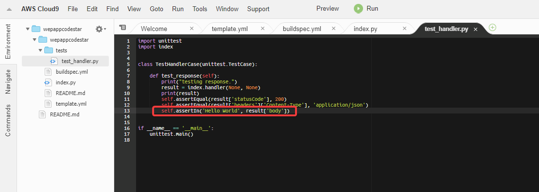
Task: Collapse the tests folder
Action: [40, 50]
